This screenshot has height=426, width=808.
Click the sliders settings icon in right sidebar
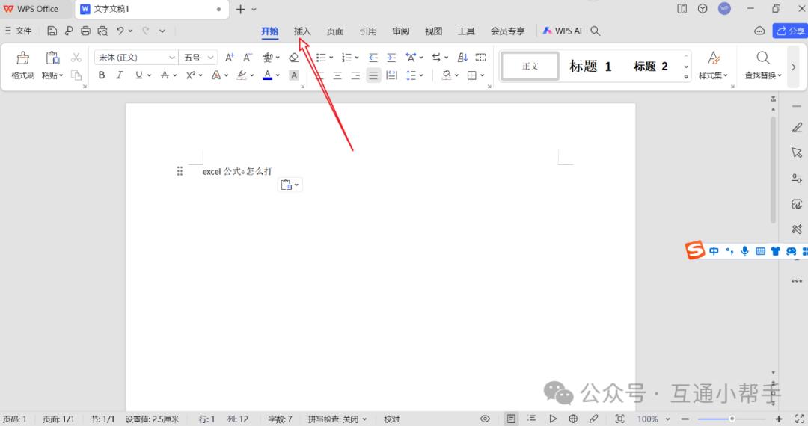[797, 178]
